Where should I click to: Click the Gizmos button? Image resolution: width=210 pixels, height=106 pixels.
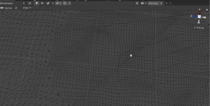click(153, 3)
